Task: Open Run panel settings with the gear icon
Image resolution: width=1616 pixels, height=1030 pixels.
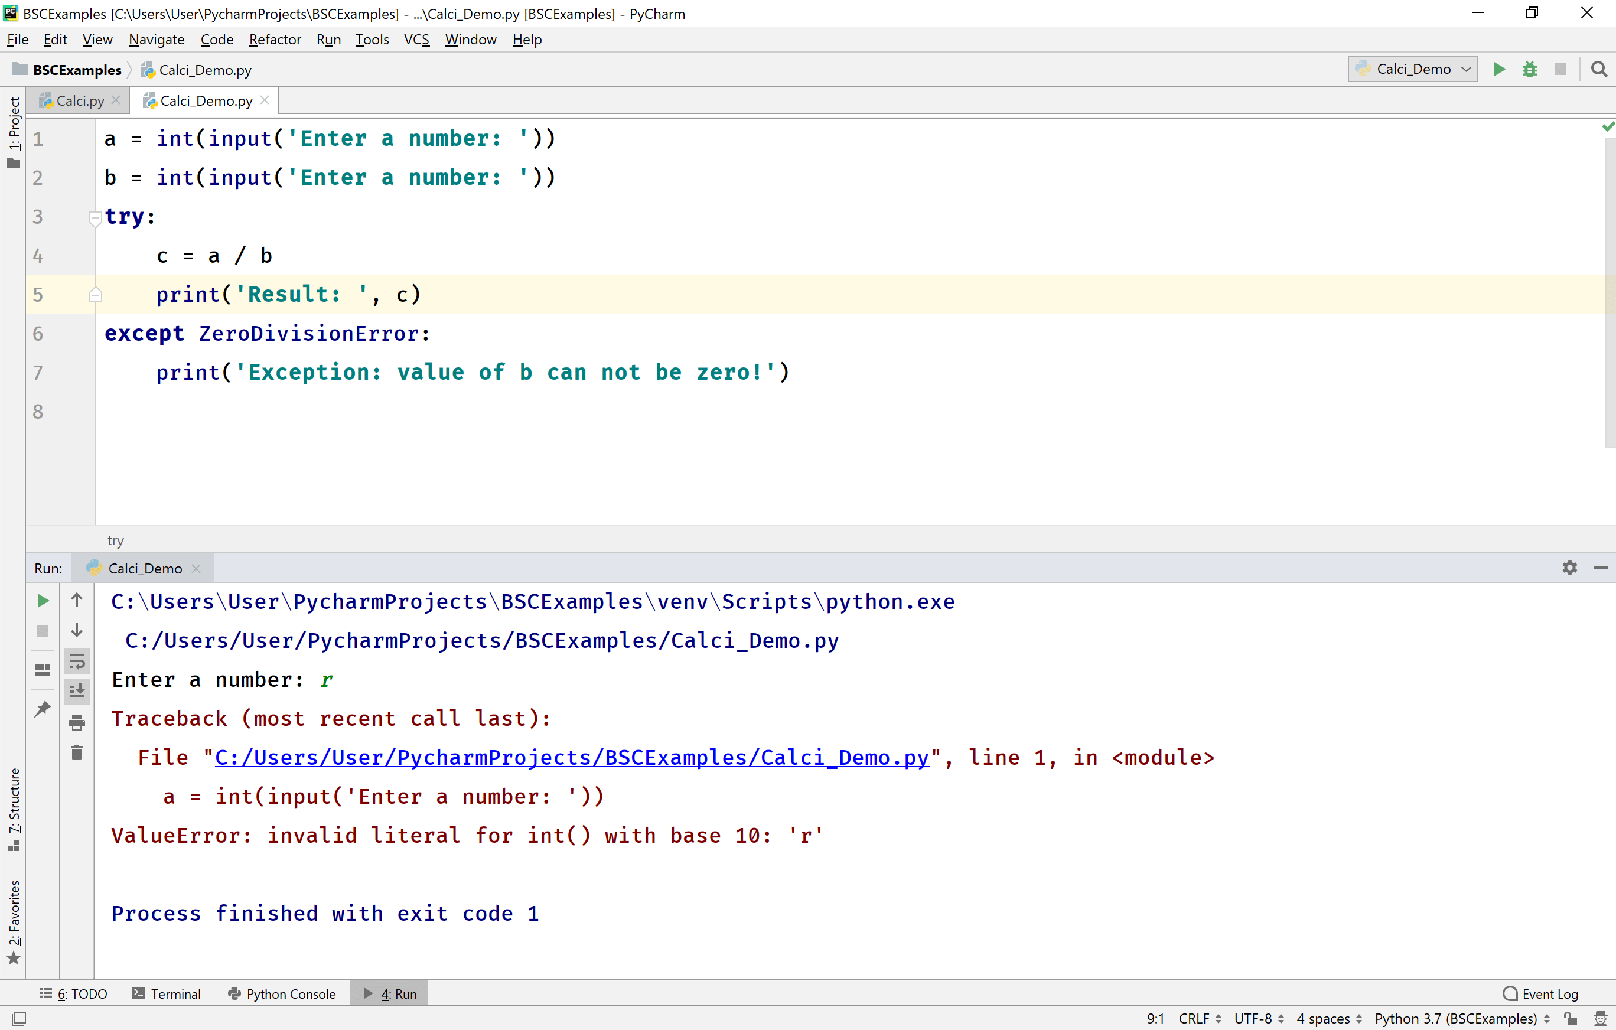Action: 1570,568
